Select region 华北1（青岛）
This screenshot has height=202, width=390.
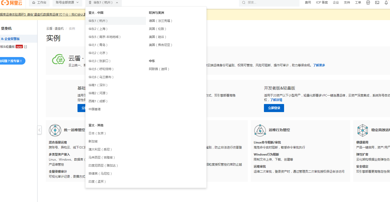pos(116,45)
